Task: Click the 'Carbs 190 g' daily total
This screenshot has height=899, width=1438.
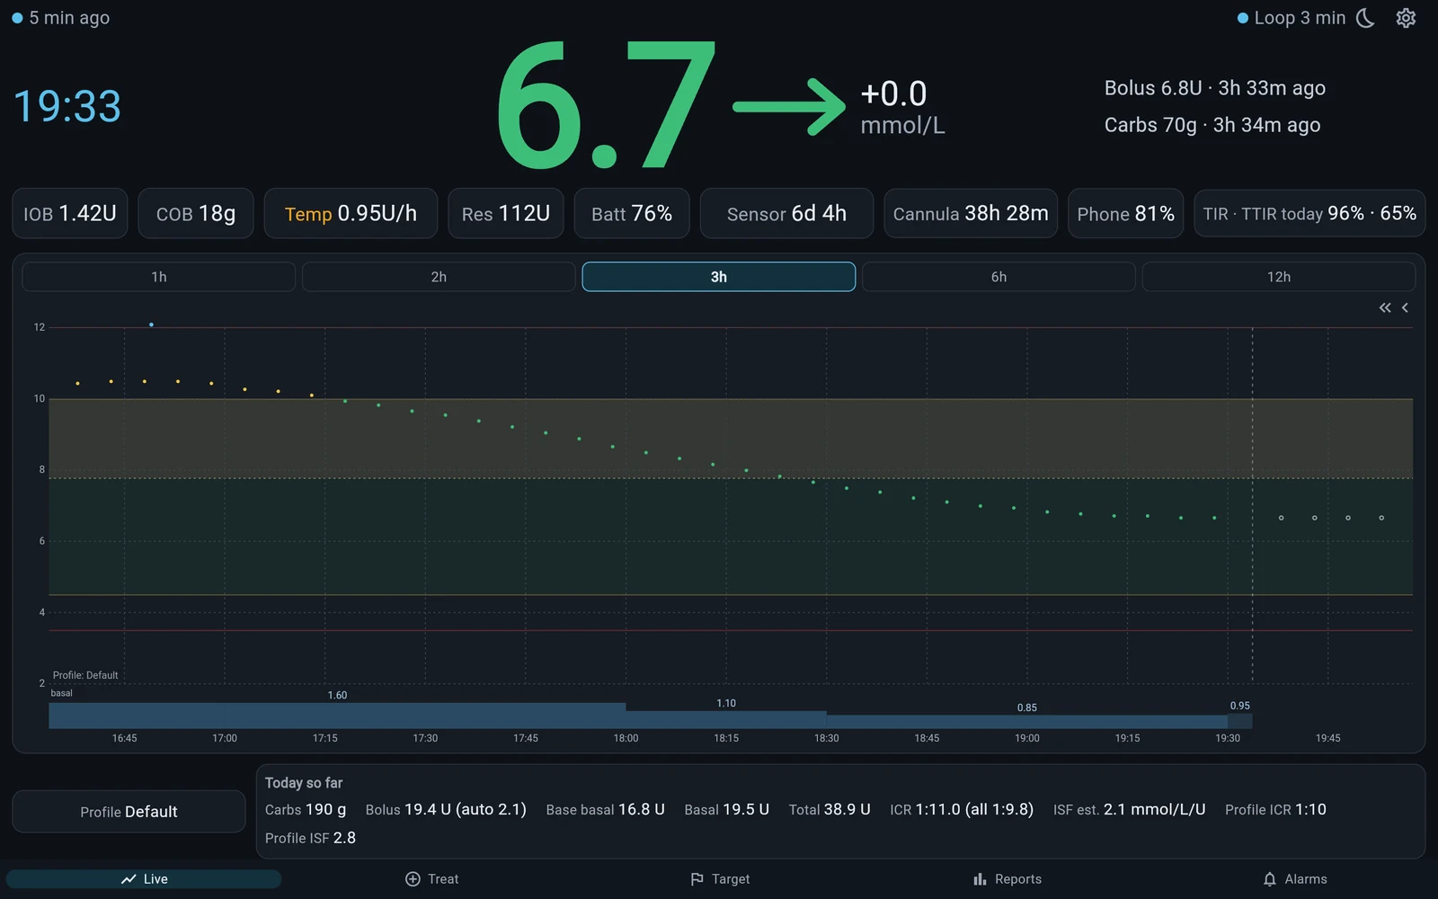Action: point(306,810)
